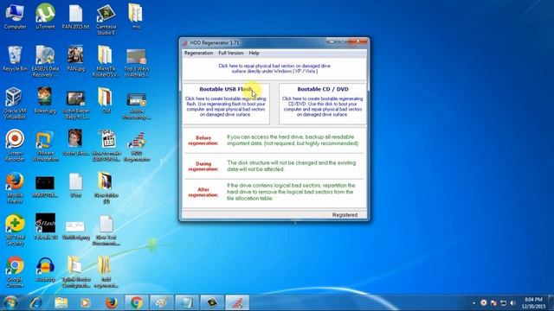The height and width of the screenshot is (311, 554).
Task: Select the Justin Bieber - Baby video file
Action: (75, 105)
